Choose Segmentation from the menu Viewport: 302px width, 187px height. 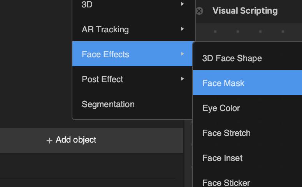(108, 104)
